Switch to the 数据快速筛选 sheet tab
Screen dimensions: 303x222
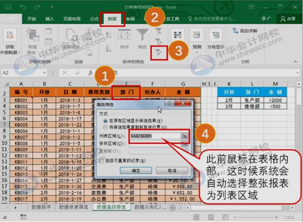pos(74,207)
